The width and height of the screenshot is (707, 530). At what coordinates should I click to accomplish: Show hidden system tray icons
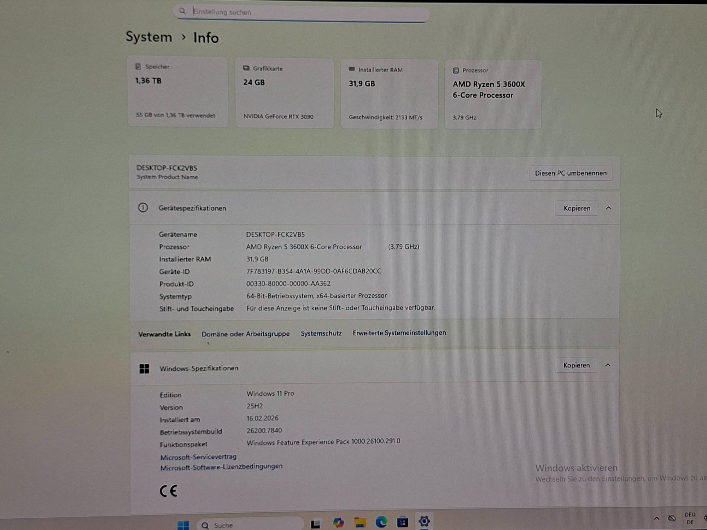click(x=656, y=518)
